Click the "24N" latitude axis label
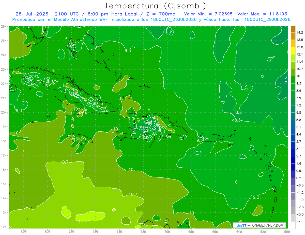The height and width of the screenshot is (235, 305). (4, 55)
